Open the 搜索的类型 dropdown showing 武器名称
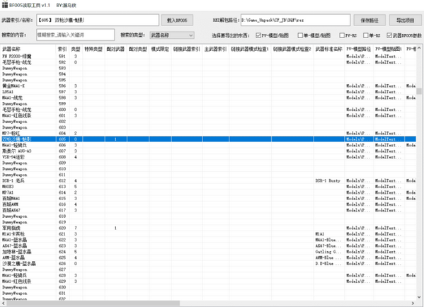Image resolution: width=424 pixels, height=307 pixels. pos(172,35)
